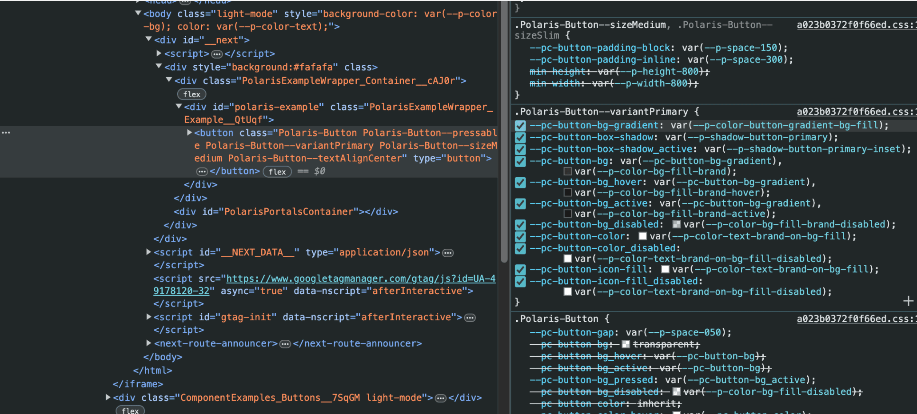
Task: Open swatch under --pc-button-icon-fill_disabled
Action: point(567,291)
